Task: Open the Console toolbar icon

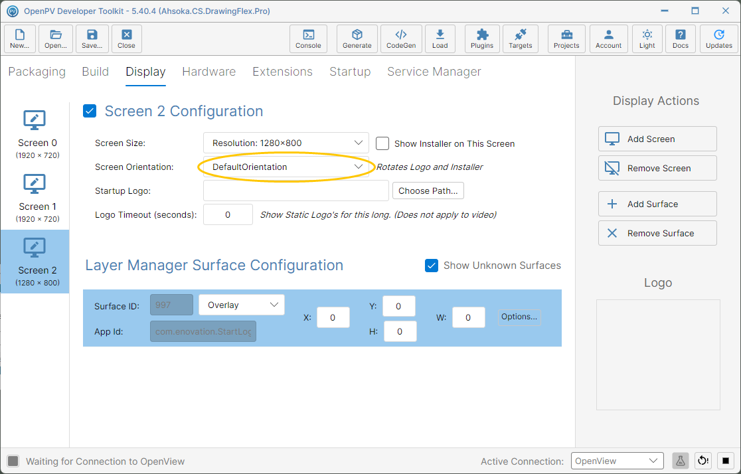Action: [308, 39]
